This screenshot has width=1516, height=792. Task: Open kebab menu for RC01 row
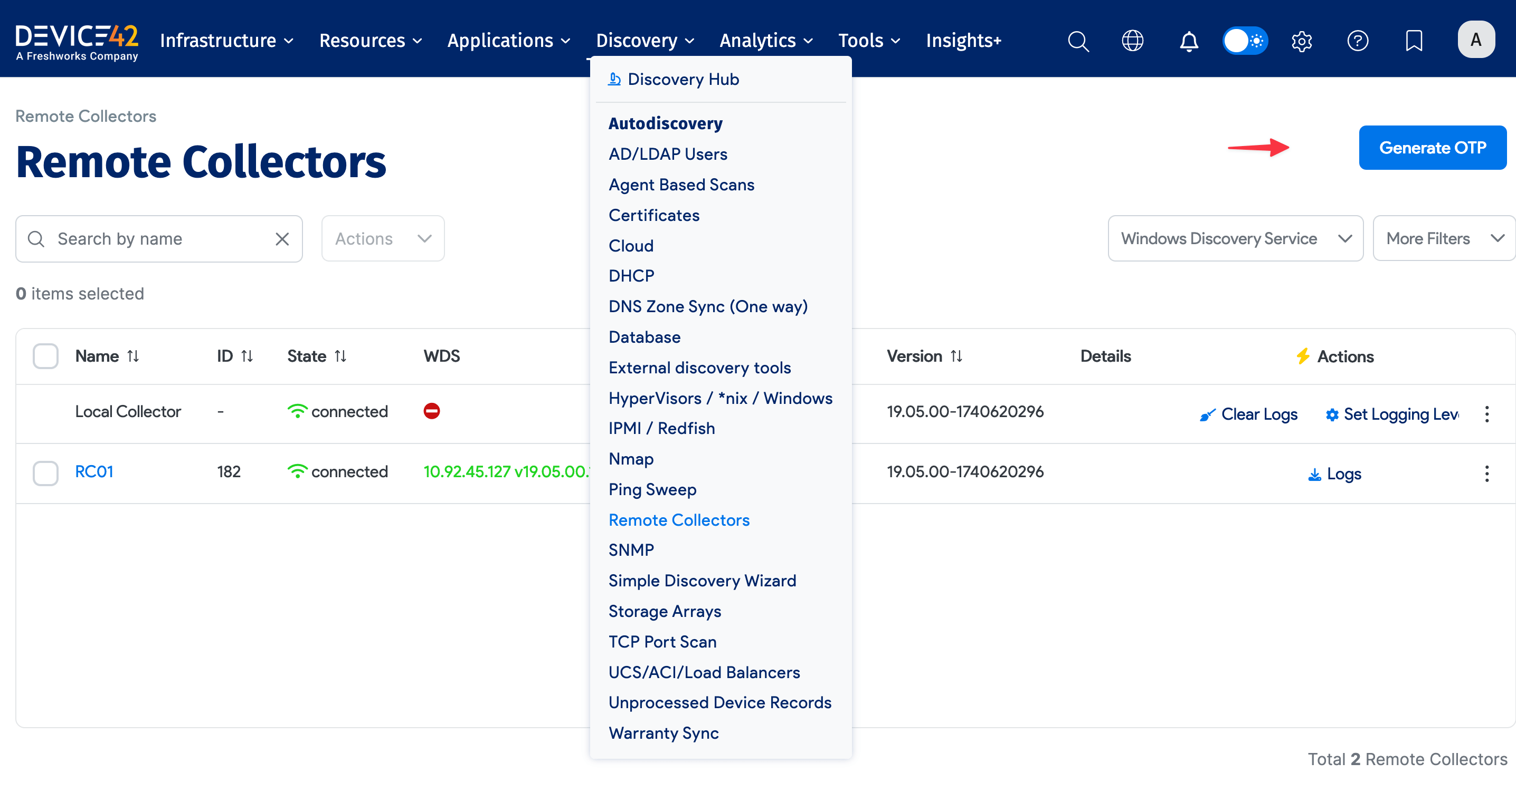(x=1486, y=474)
